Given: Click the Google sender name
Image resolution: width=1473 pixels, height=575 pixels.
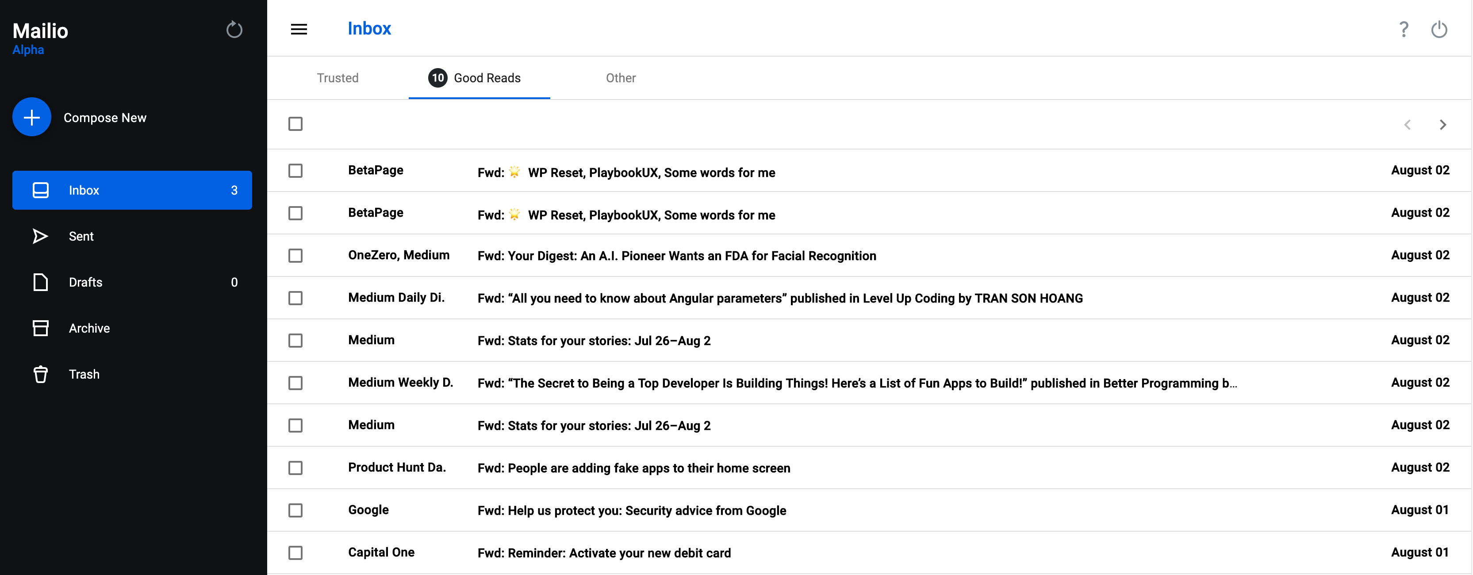Looking at the screenshot, I should 368,510.
